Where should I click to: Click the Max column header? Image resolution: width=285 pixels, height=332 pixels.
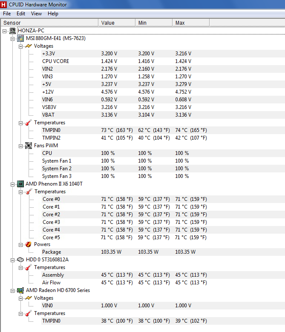pos(191,23)
